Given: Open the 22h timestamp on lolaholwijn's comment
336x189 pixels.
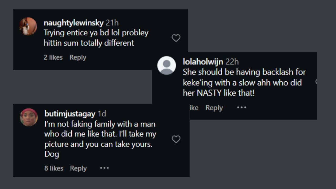Looking at the screenshot, I should 232,62.
